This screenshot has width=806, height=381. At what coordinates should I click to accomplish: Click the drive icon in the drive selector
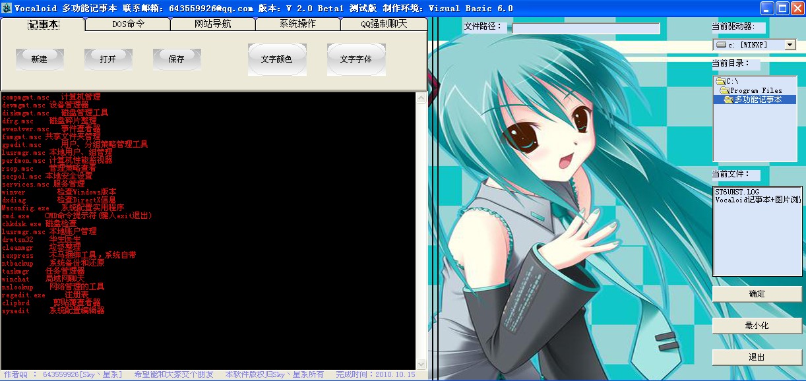click(720, 45)
